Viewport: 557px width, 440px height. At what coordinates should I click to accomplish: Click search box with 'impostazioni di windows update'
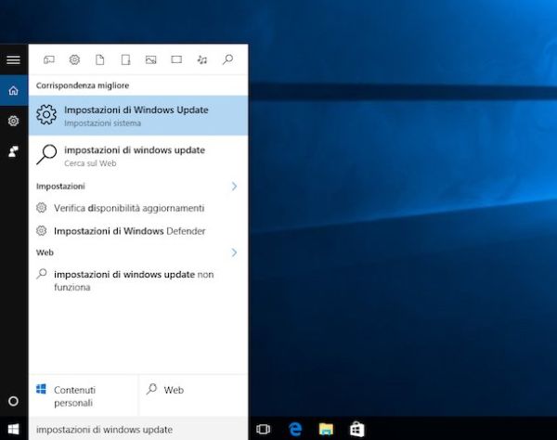tap(138, 430)
